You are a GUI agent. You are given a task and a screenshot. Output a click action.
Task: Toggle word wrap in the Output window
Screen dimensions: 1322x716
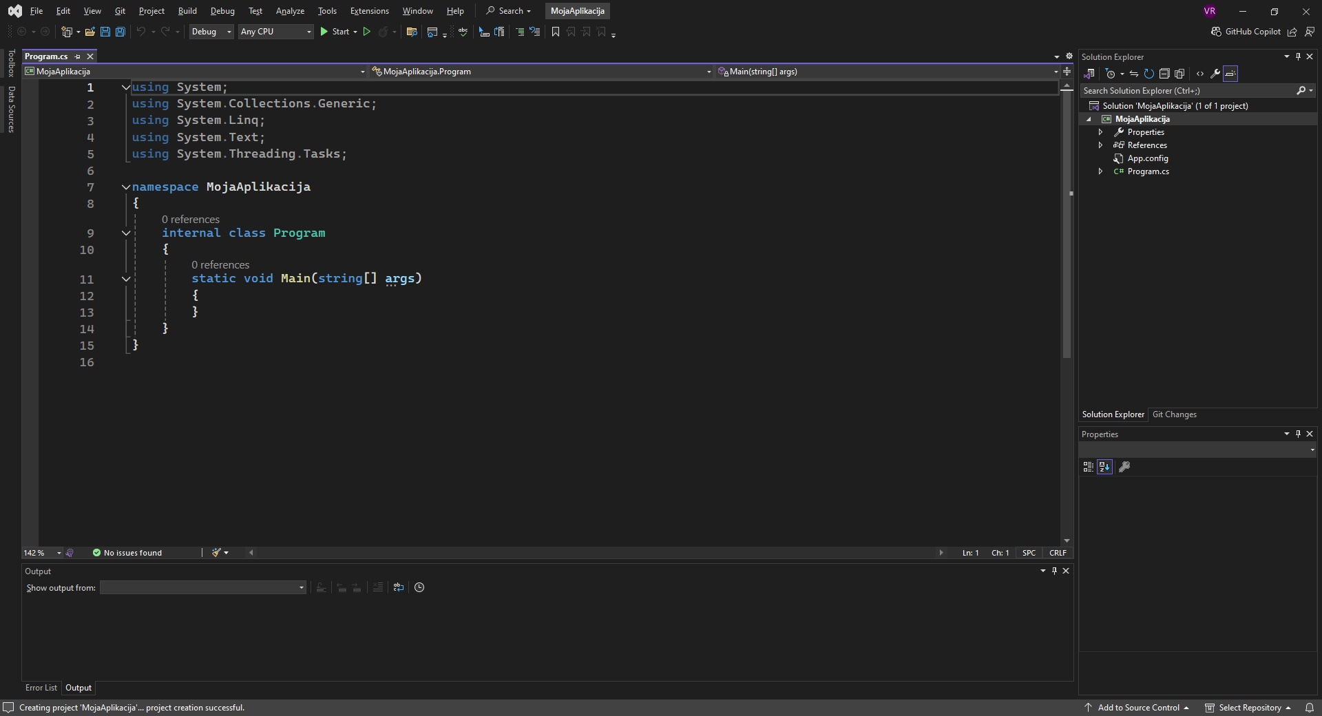click(399, 587)
